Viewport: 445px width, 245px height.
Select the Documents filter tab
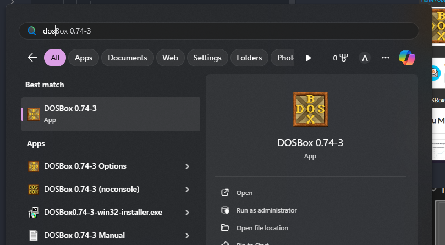pos(127,58)
